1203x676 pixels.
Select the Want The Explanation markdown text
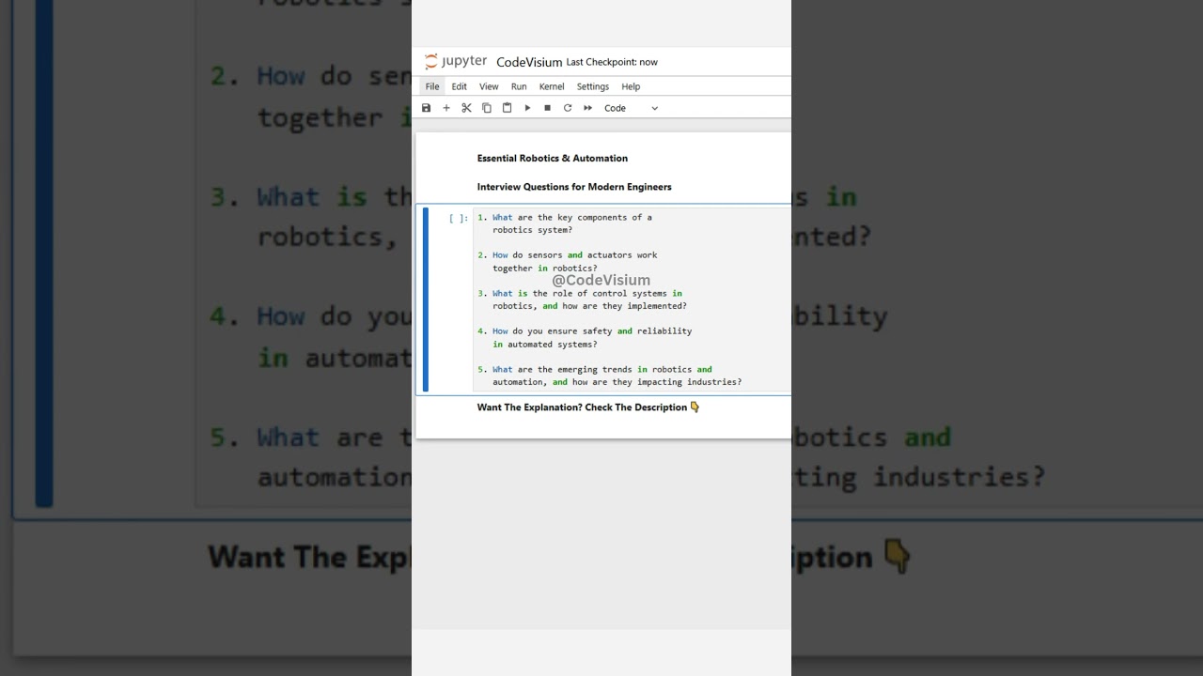point(588,407)
